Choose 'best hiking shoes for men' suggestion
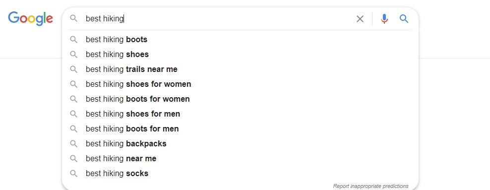Viewport: 490px width, 190px height. (x=240, y=114)
